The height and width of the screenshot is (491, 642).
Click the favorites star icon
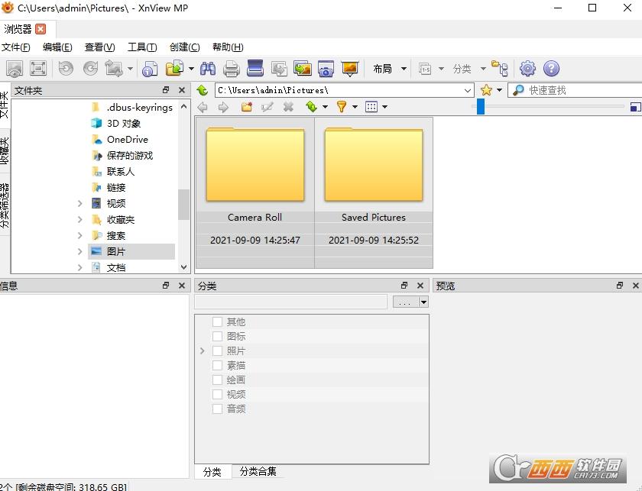pos(486,90)
